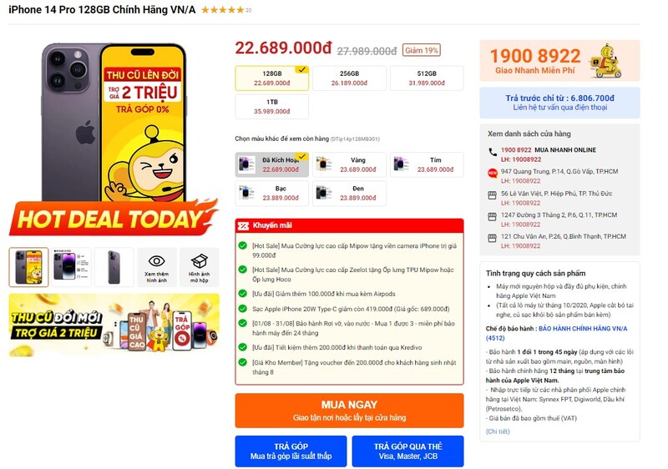
Task: Pick the Tím purple color option
Action: (x=427, y=164)
